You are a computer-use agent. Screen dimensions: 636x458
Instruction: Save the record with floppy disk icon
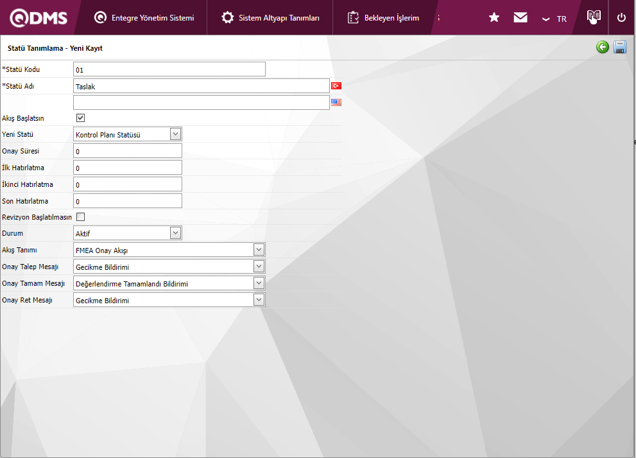(620, 47)
